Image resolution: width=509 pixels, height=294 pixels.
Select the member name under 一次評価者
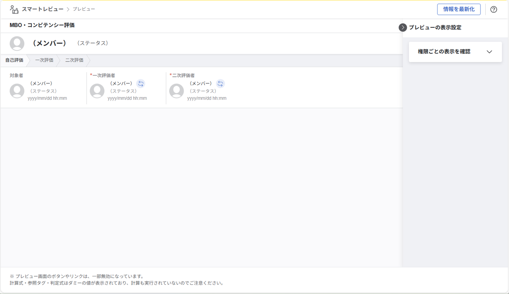(121, 84)
